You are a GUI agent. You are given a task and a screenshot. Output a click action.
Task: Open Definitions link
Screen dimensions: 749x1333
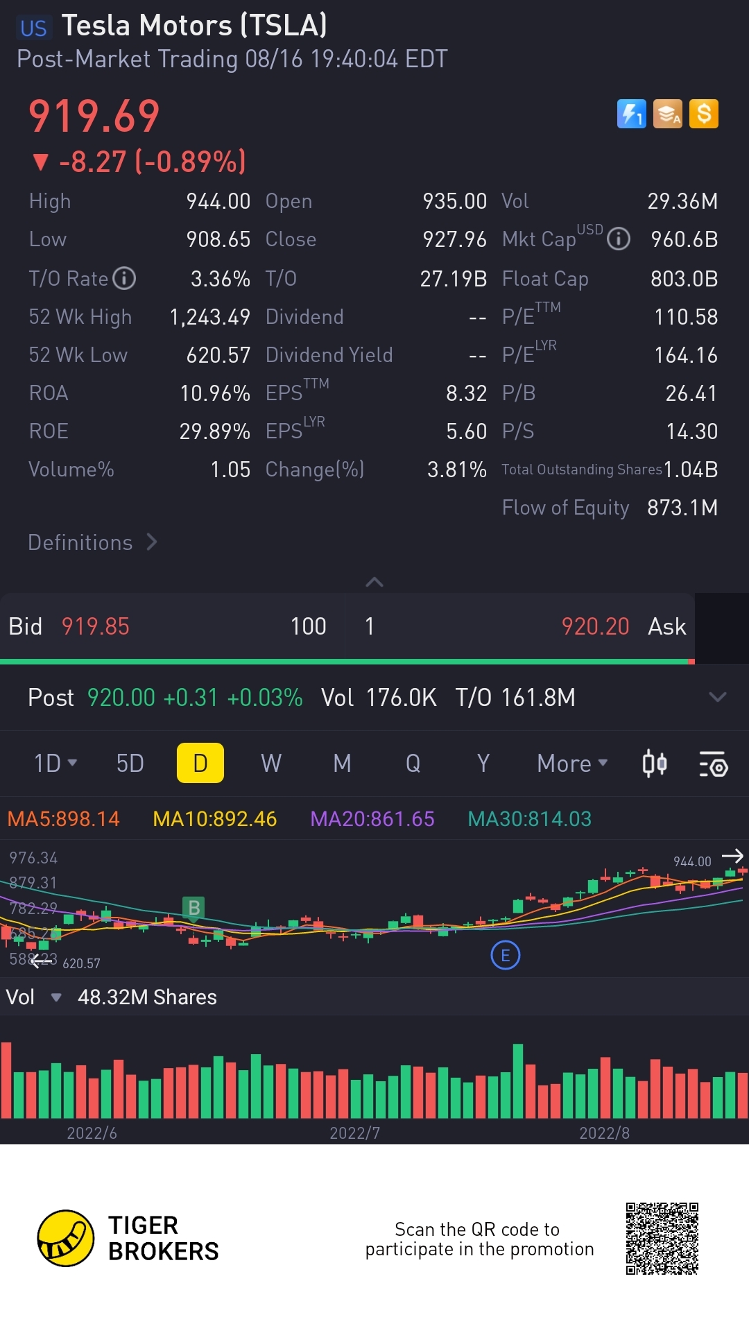[x=93, y=542]
